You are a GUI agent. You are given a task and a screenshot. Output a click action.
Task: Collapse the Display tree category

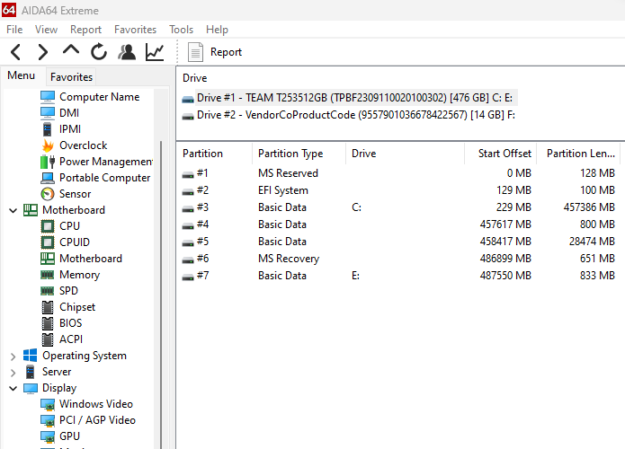coord(13,388)
